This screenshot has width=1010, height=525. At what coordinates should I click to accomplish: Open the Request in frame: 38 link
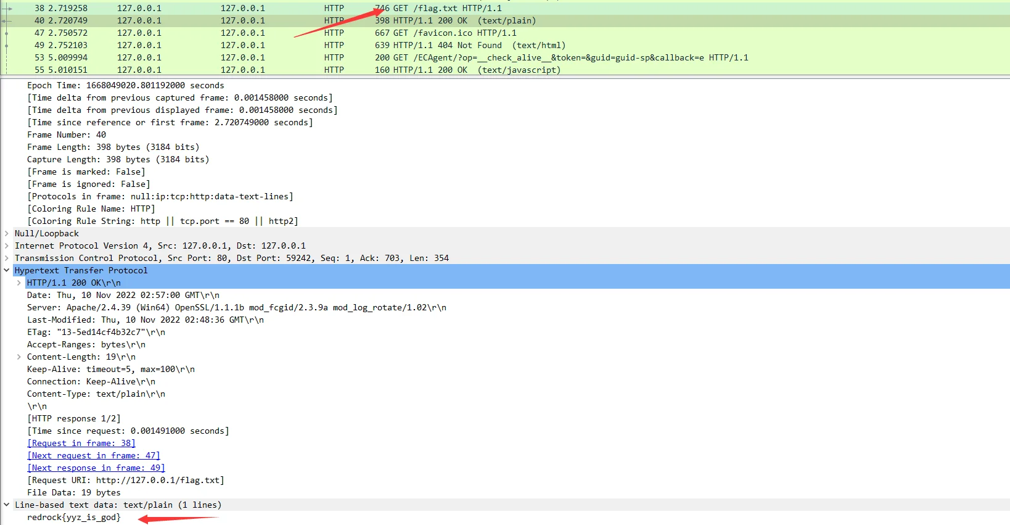point(81,443)
